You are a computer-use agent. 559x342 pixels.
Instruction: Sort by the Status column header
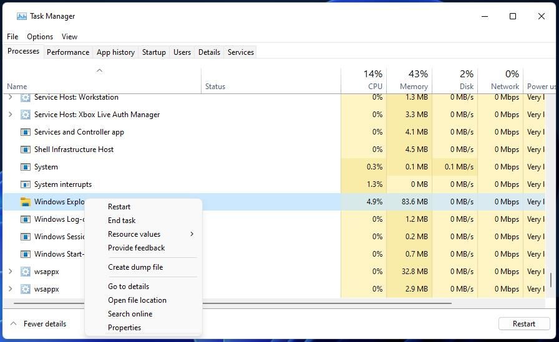tap(271, 80)
